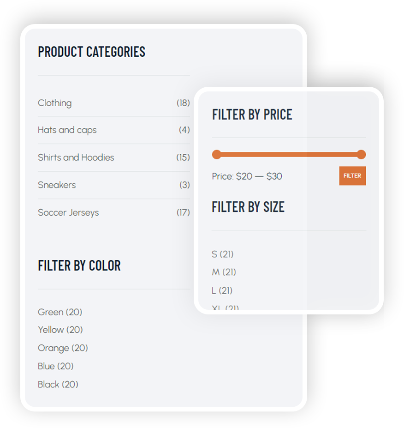Click the orange FILTER button
Screen dimensions: 404x428
(x=352, y=176)
